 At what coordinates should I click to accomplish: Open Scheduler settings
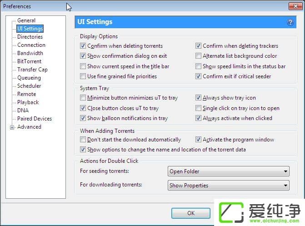pyautogui.click(x=29, y=86)
